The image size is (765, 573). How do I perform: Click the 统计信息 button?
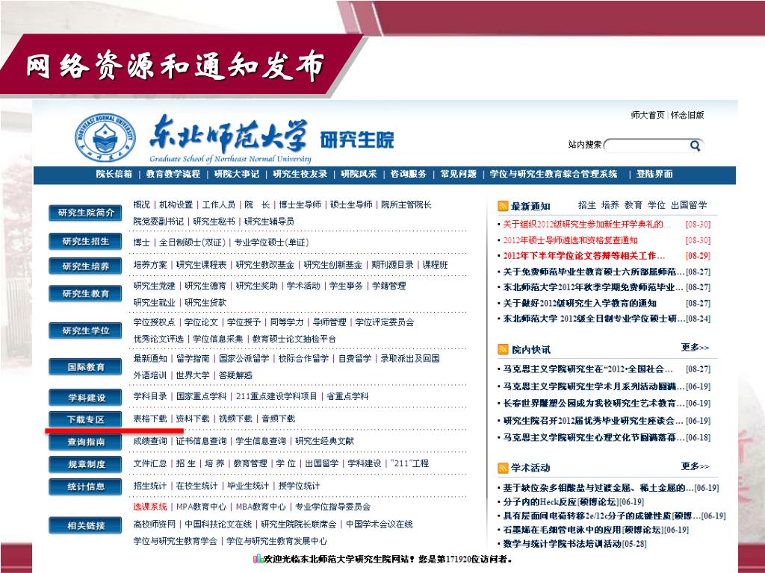coord(85,486)
